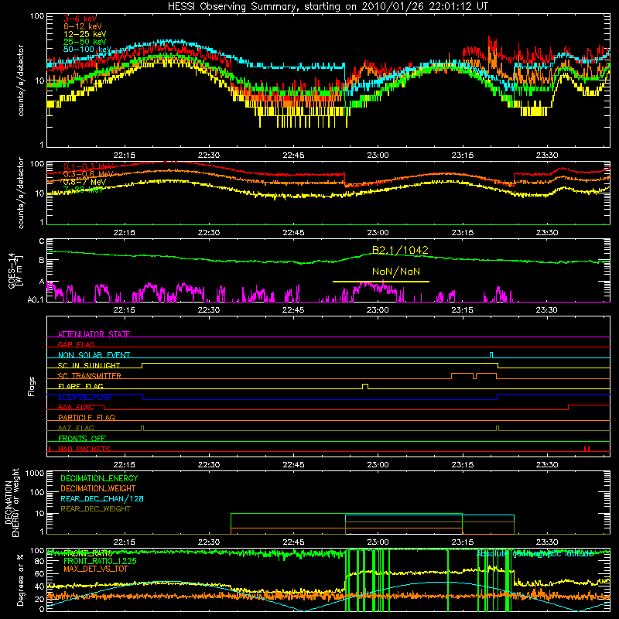
Task: Select the 12-25 keV legend label
Action: coord(85,34)
